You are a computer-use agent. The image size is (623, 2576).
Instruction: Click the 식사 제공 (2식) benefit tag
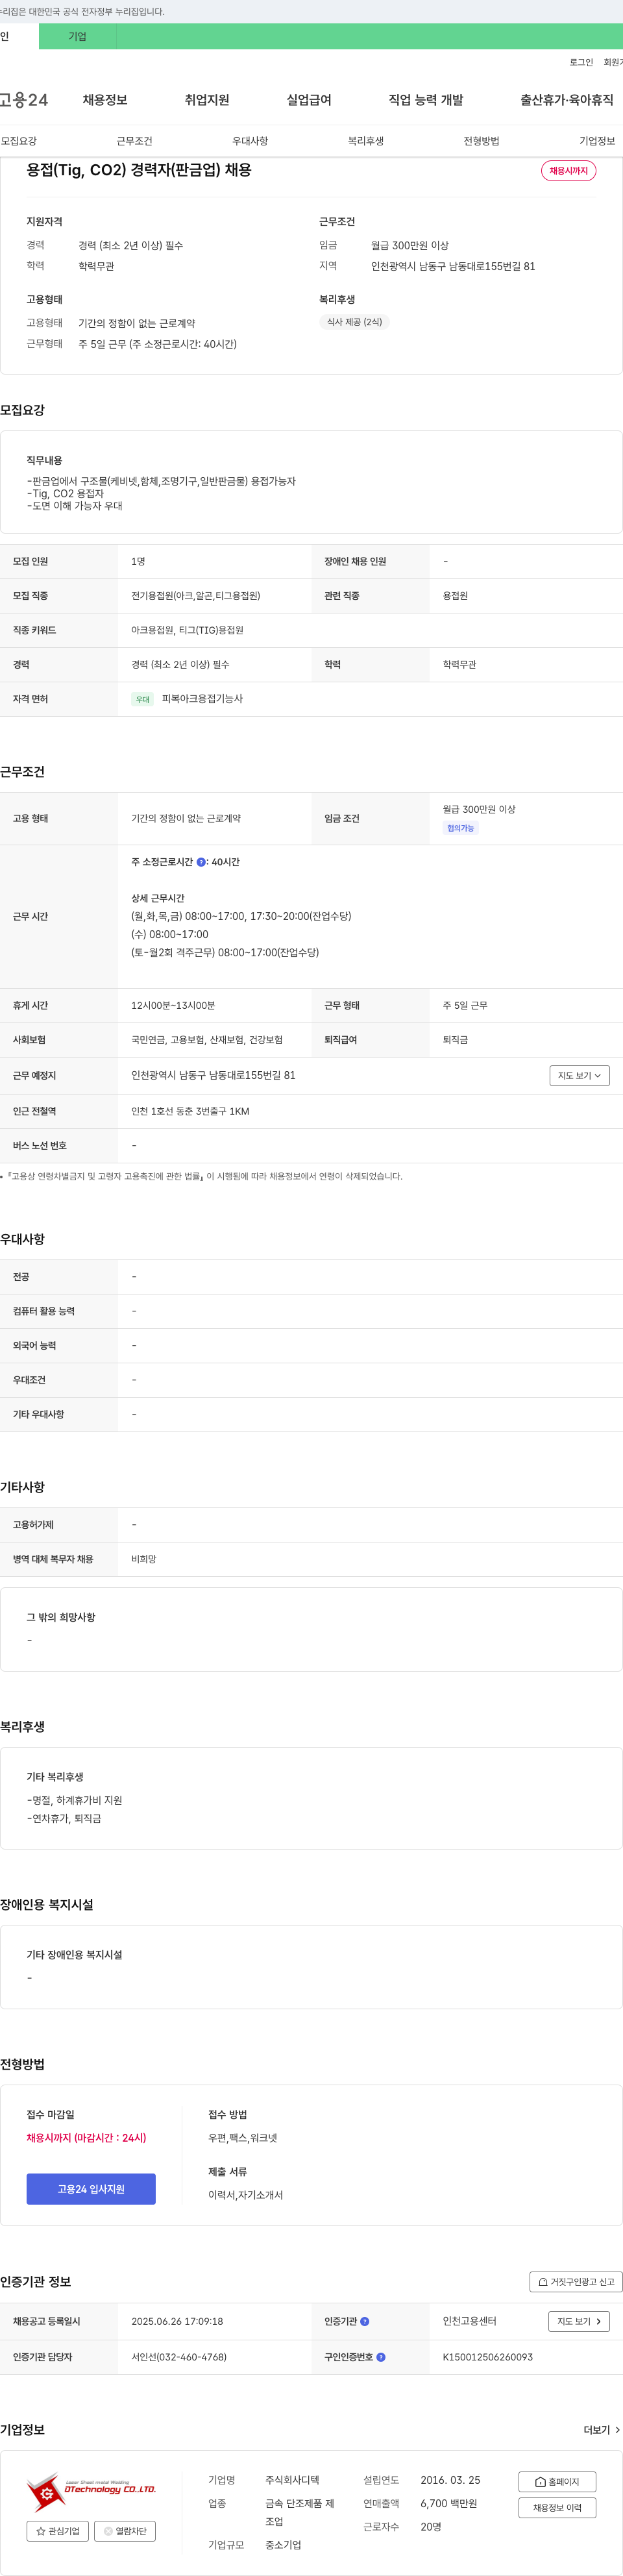[x=354, y=322]
